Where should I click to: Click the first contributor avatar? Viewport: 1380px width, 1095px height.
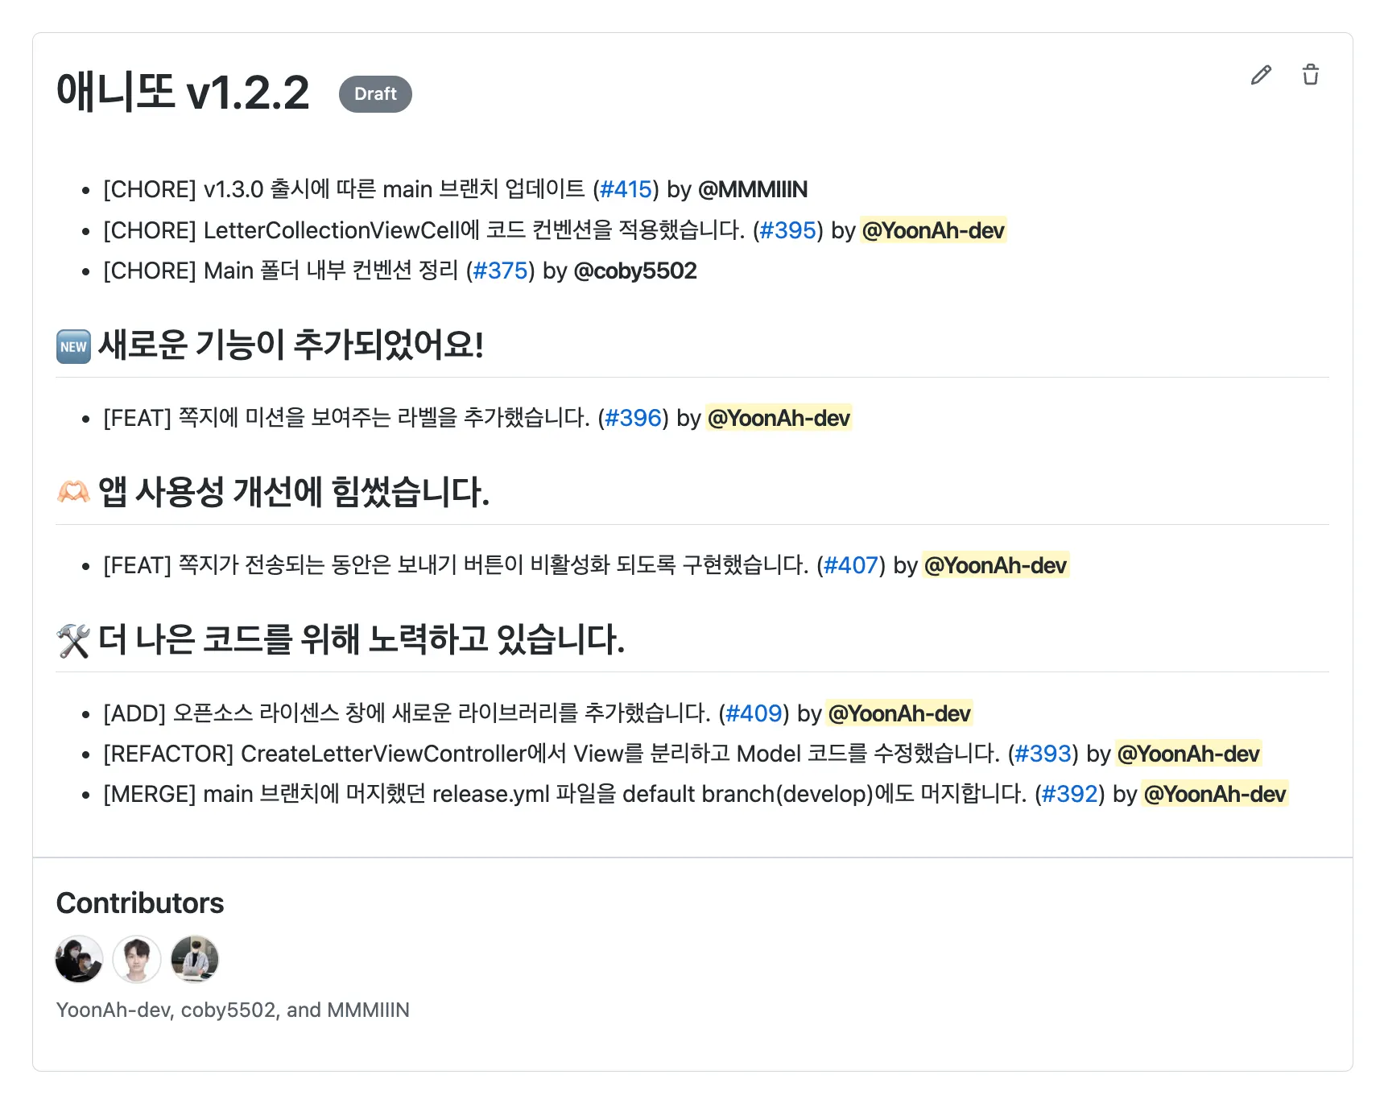[x=79, y=959]
